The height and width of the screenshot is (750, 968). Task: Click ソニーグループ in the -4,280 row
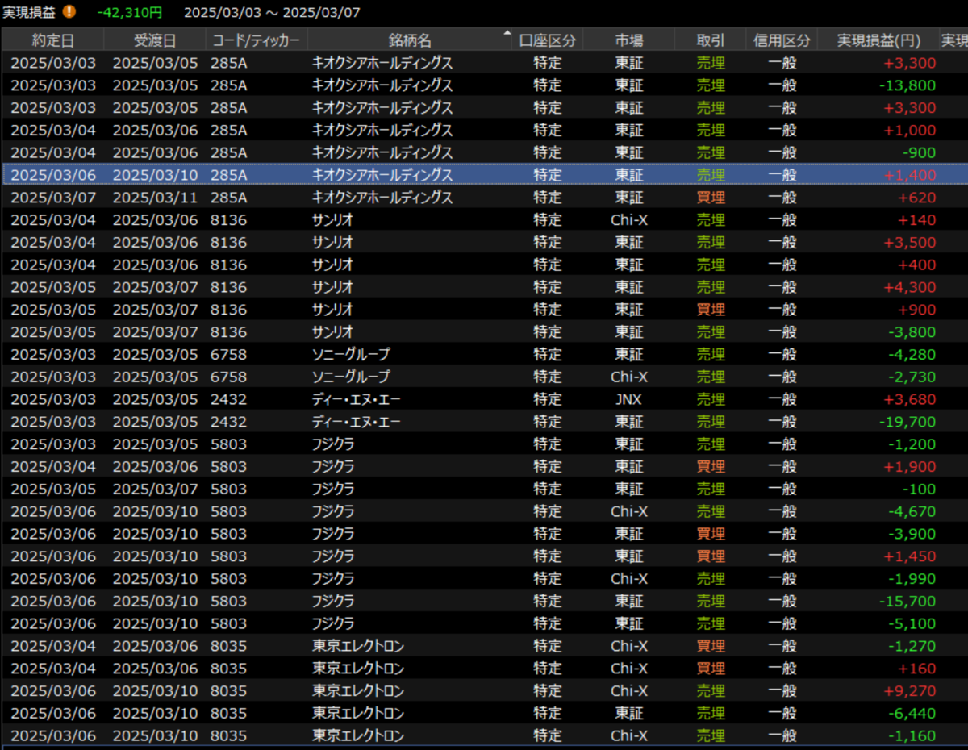(351, 354)
